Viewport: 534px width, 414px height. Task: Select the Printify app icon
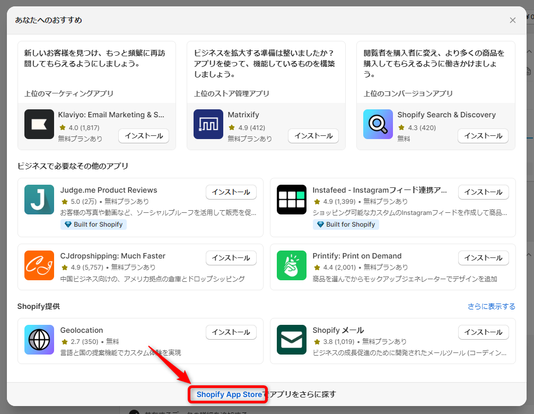pyautogui.click(x=292, y=265)
